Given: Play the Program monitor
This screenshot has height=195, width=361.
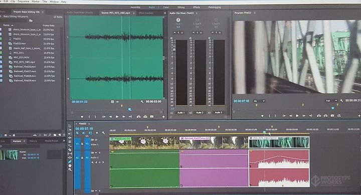Looking at the screenshot, I should tap(297, 116).
